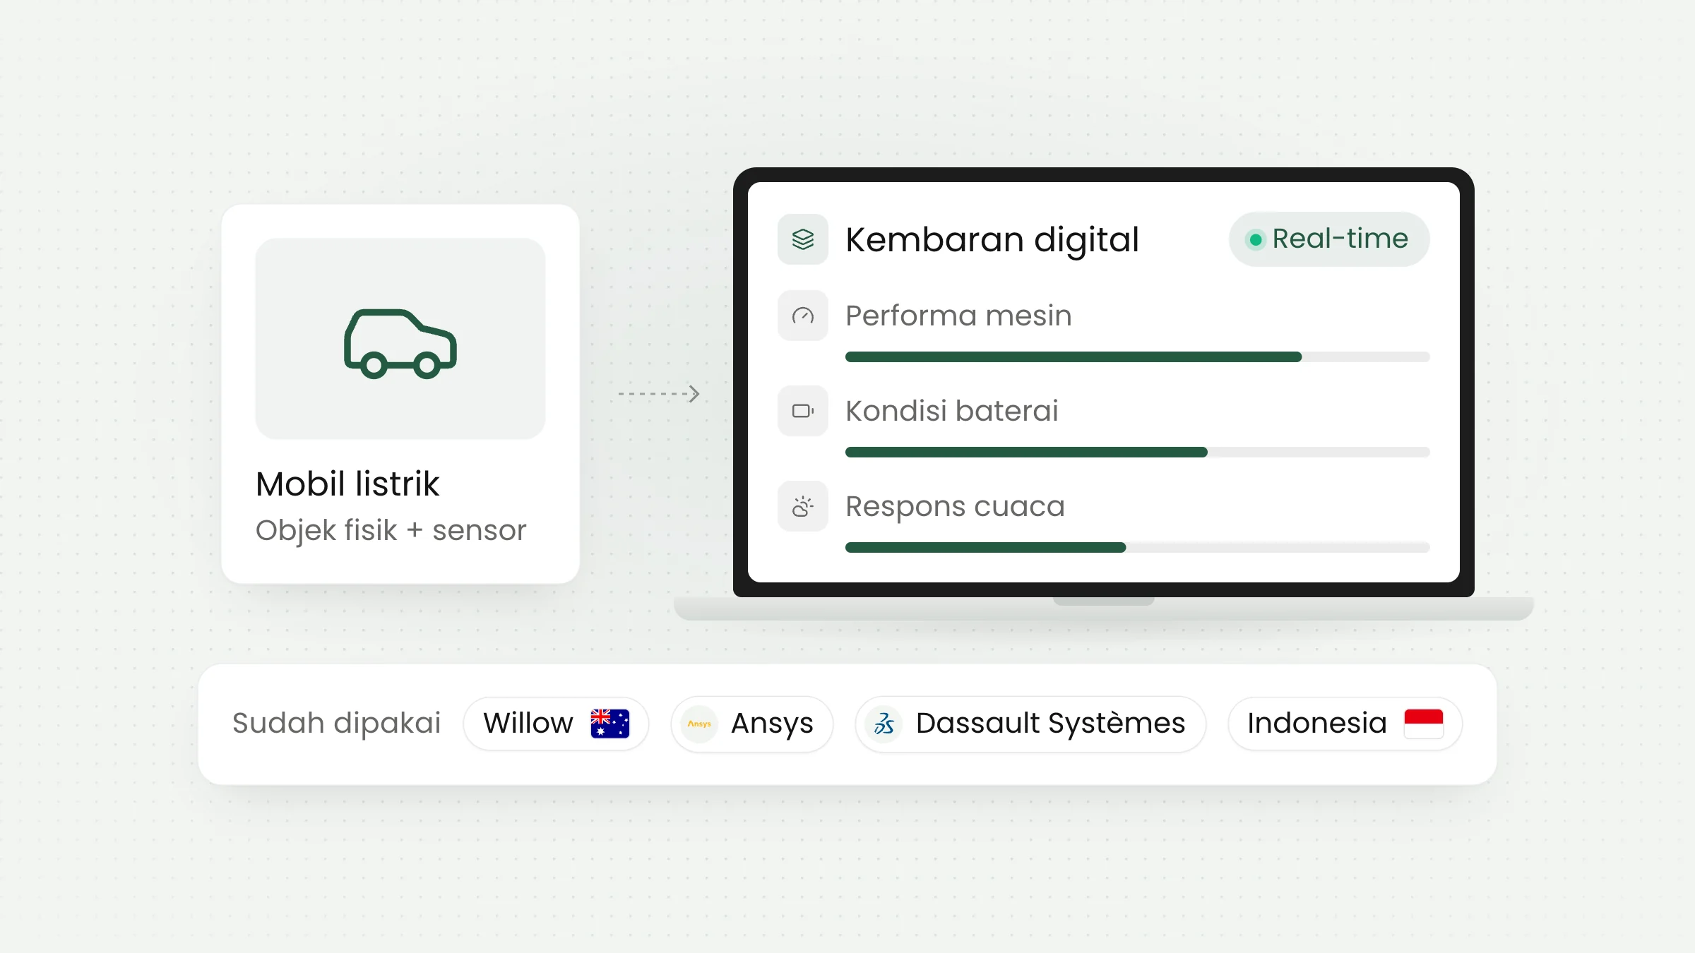Click the dashed arrow toward the laptop
1695x953 pixels.
click(659, 394)
